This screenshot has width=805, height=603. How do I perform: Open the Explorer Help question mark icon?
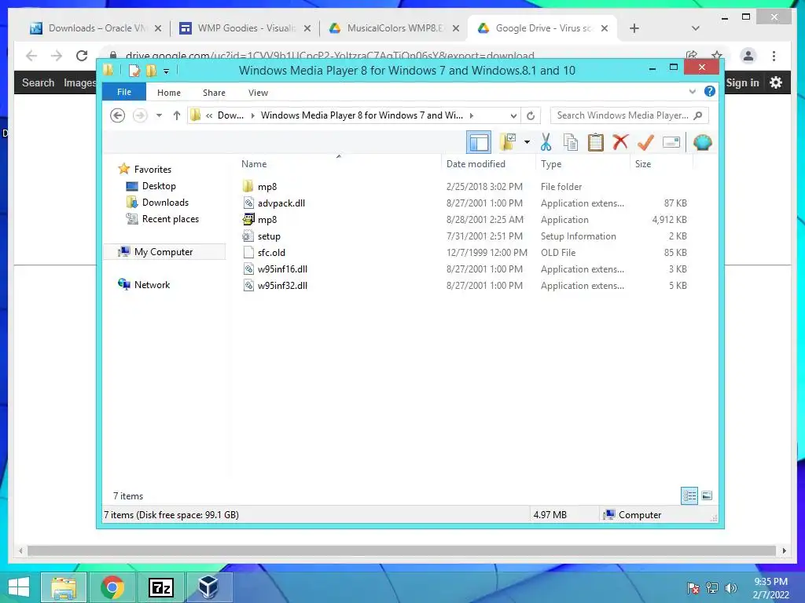click(710, 91)
